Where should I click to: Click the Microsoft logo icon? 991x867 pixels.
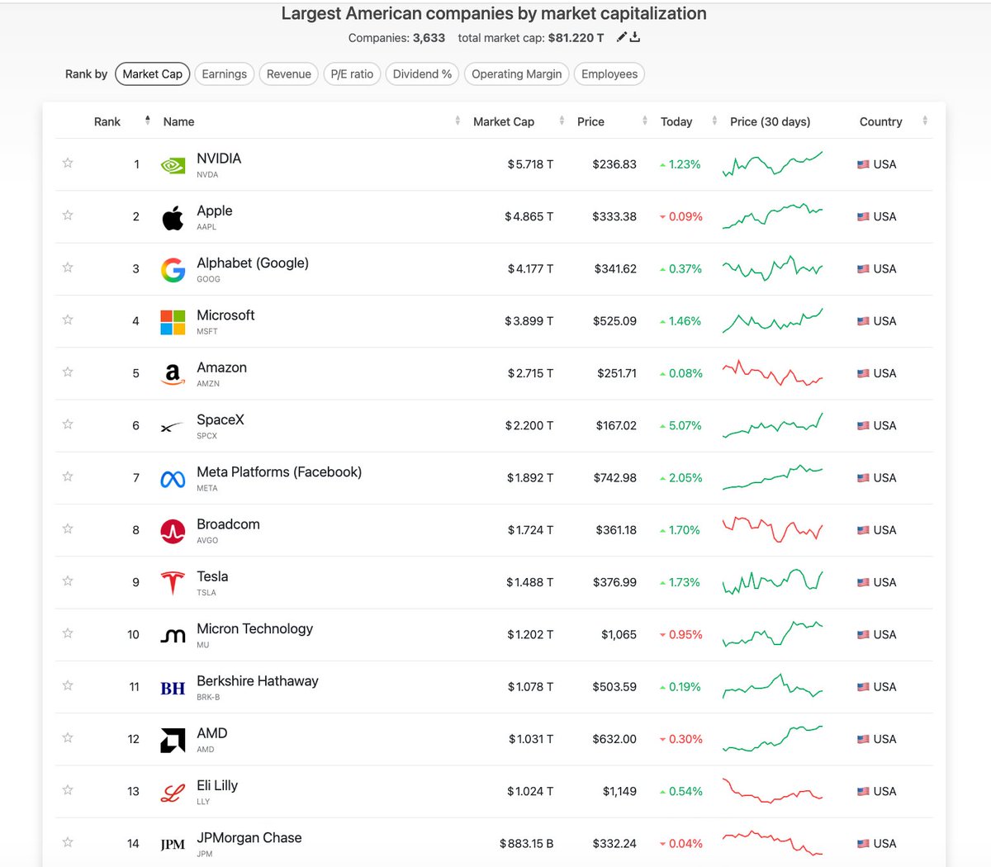(x=173, y=322)
